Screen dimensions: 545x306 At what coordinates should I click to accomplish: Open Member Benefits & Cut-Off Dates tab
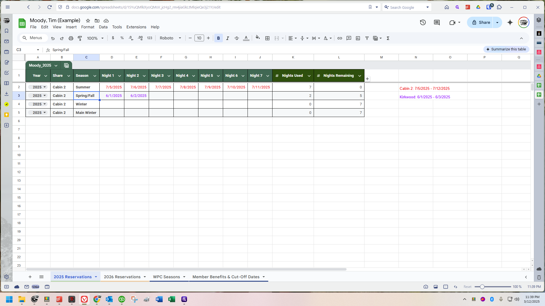click(x=226, y=277)
